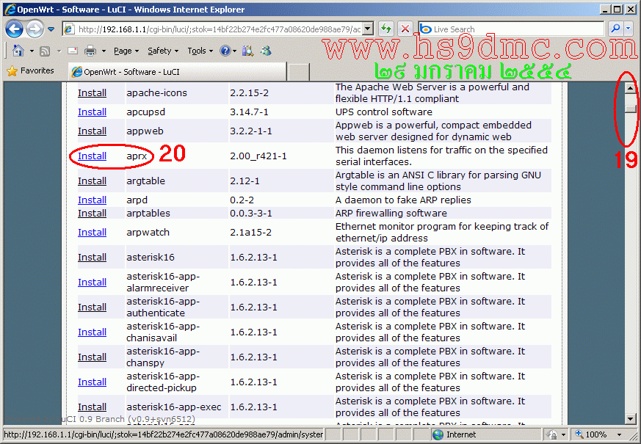Click Install link for apcupsd

click(92, 112)
